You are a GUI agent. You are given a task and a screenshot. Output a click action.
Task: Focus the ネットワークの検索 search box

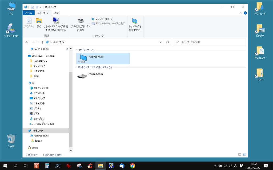(209, 42)
